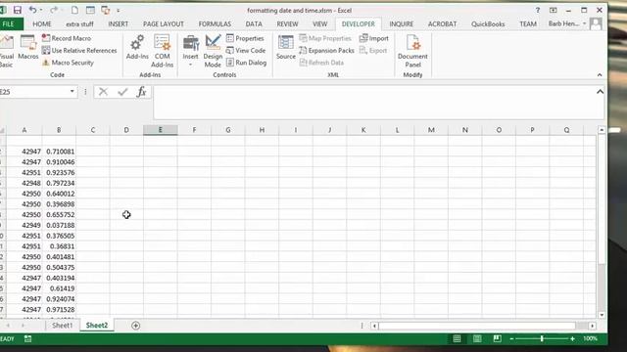Open the PAGE LAYOUT tab
This screenshot has height=352, width=627.
[164, 23]
